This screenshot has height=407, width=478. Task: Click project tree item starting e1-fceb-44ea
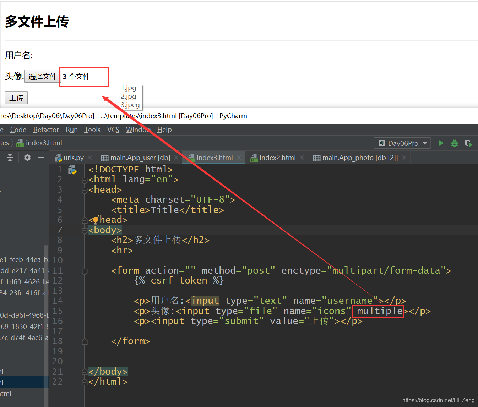click(x=24, y=260)
